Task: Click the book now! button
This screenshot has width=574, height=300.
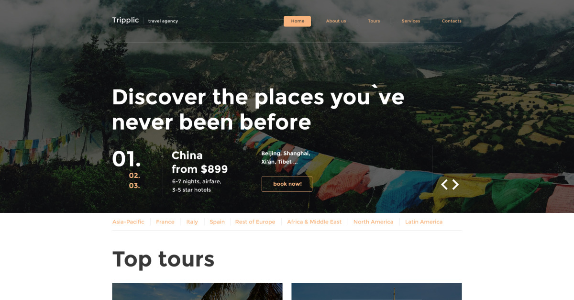Action: pyautogui.click(x=287, y=184)
